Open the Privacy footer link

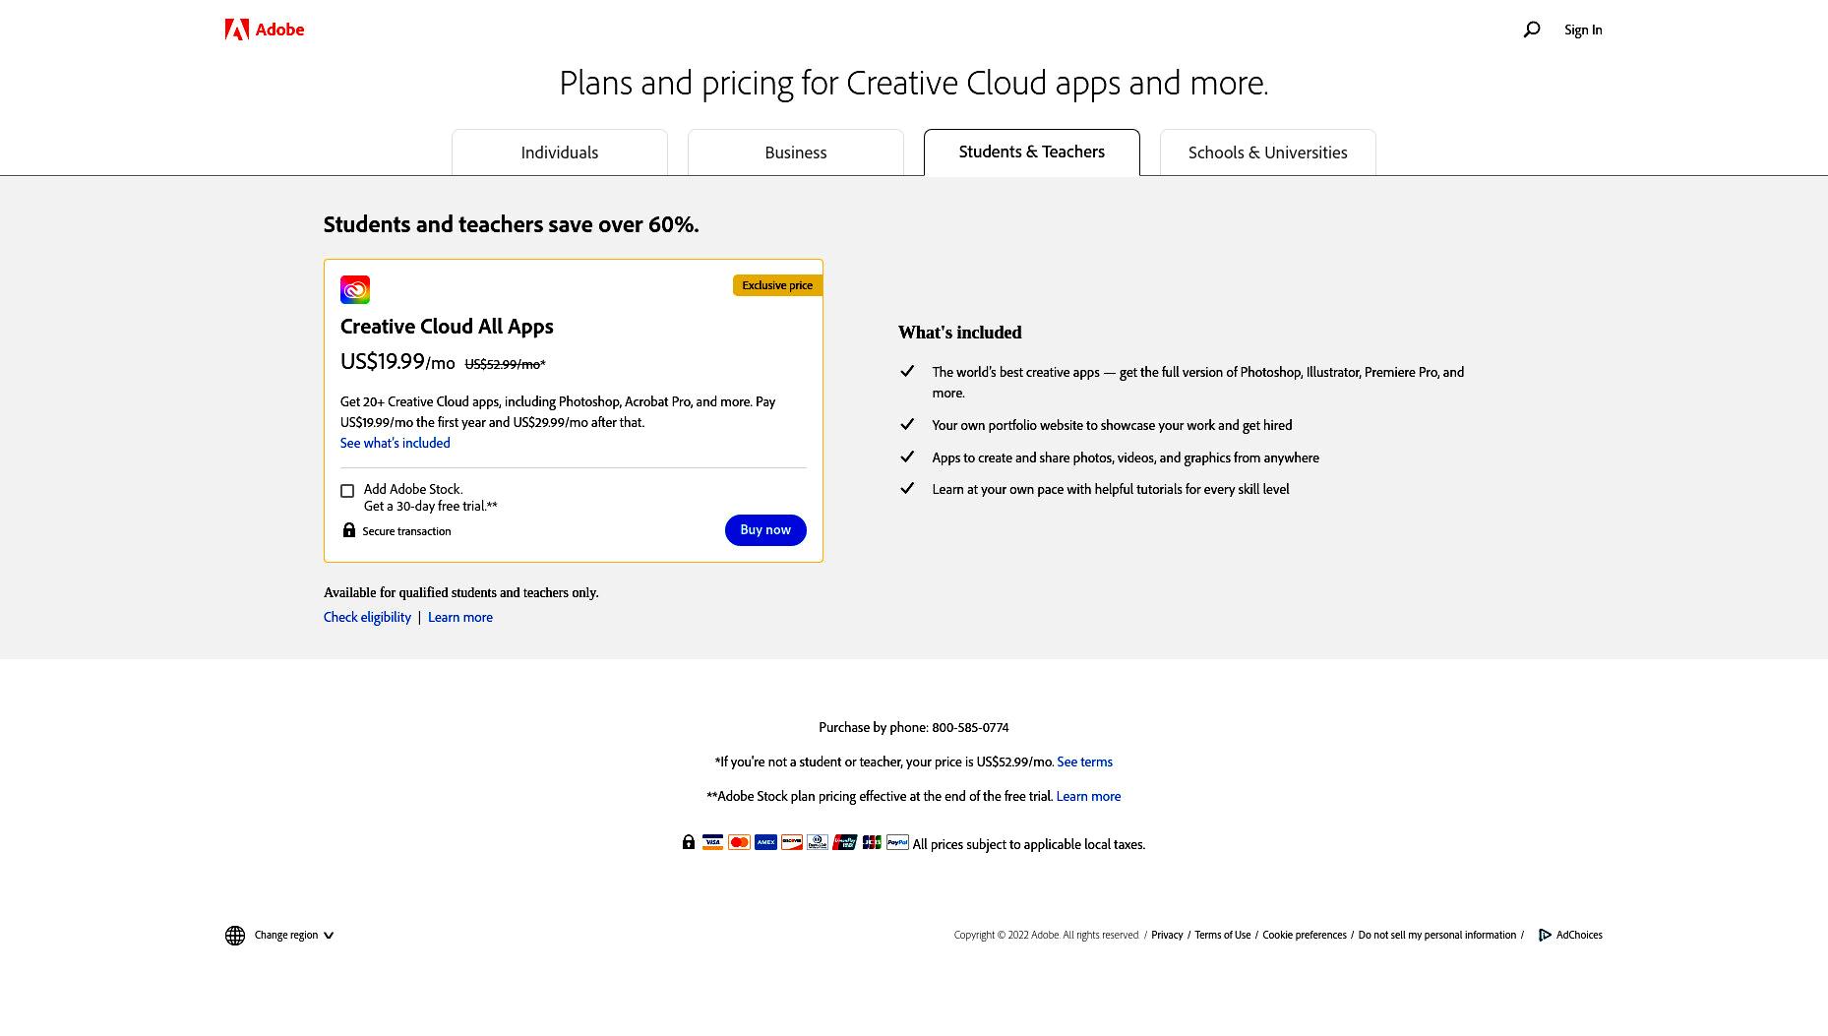coord(1167,935)
